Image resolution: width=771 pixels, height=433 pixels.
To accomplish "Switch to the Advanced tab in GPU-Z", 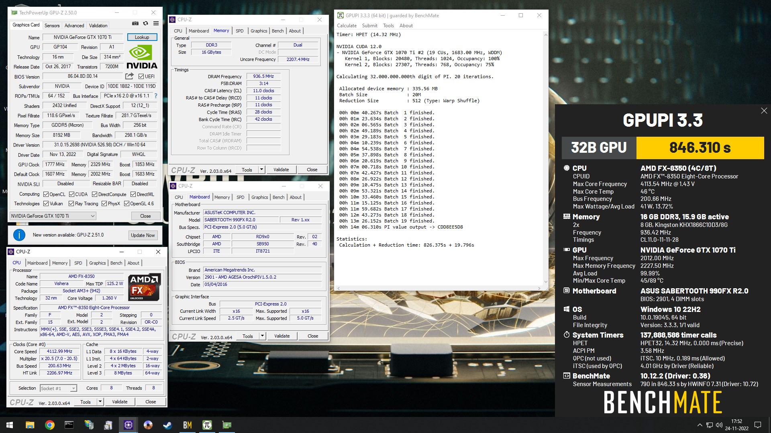I will click(74, 25).
